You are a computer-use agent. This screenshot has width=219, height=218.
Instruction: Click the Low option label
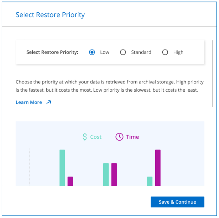[x=105, y=52]
